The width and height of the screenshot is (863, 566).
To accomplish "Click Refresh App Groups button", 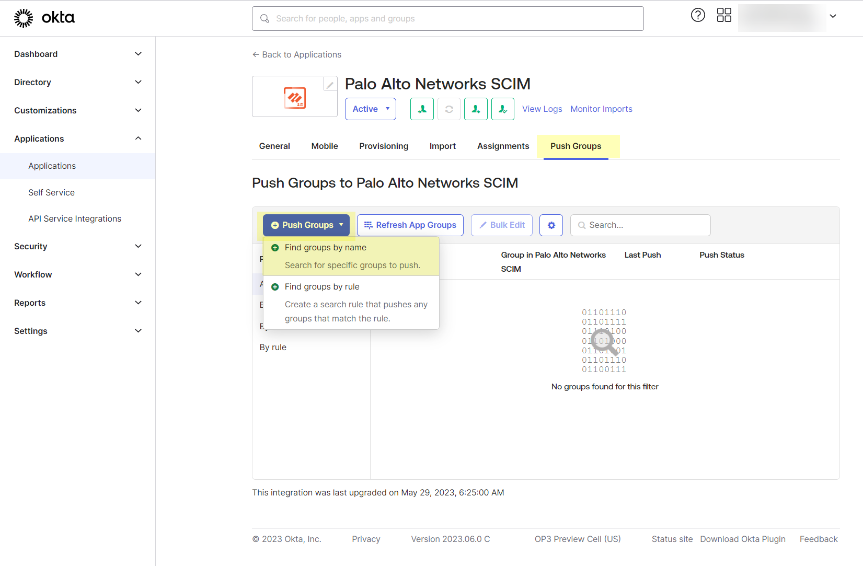I will 410,225.
